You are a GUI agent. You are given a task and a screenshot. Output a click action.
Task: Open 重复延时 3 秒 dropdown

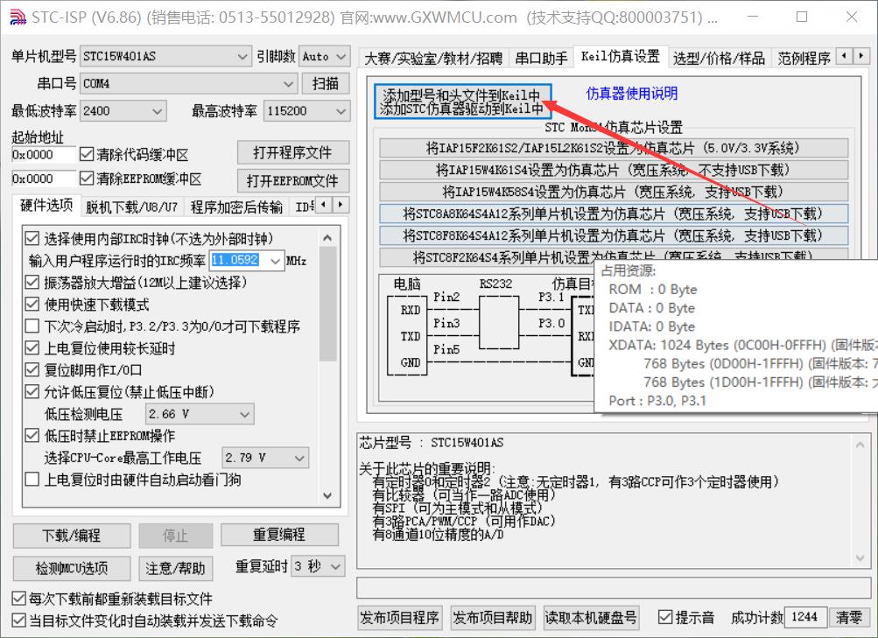318,566
